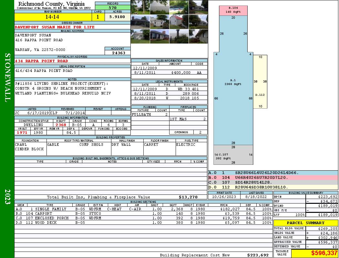The image size is (339, 258).
Task: Click the STONEWALL label on the green sidebar
Action: tap(7, 78)
